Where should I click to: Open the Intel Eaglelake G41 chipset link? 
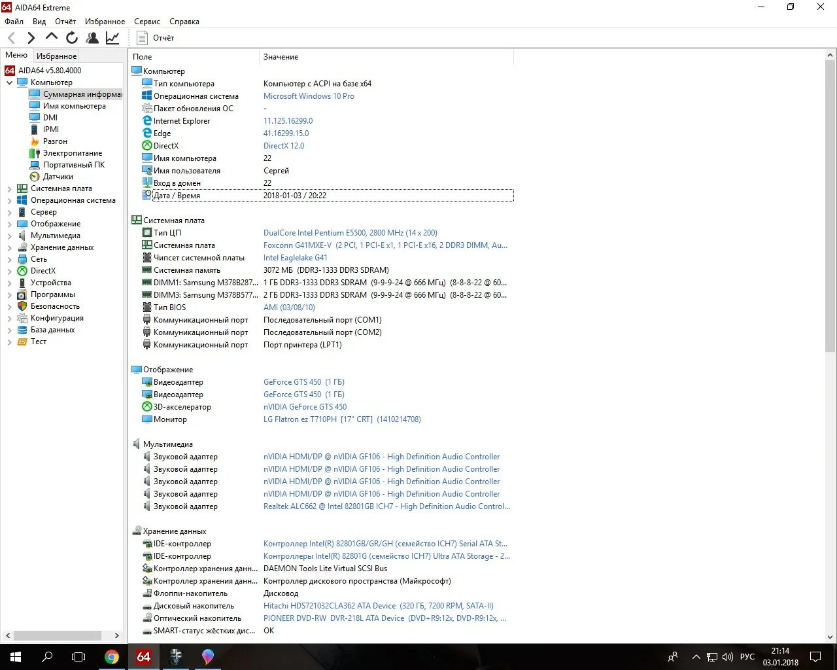pyautogui.click(x=296, y=258)
